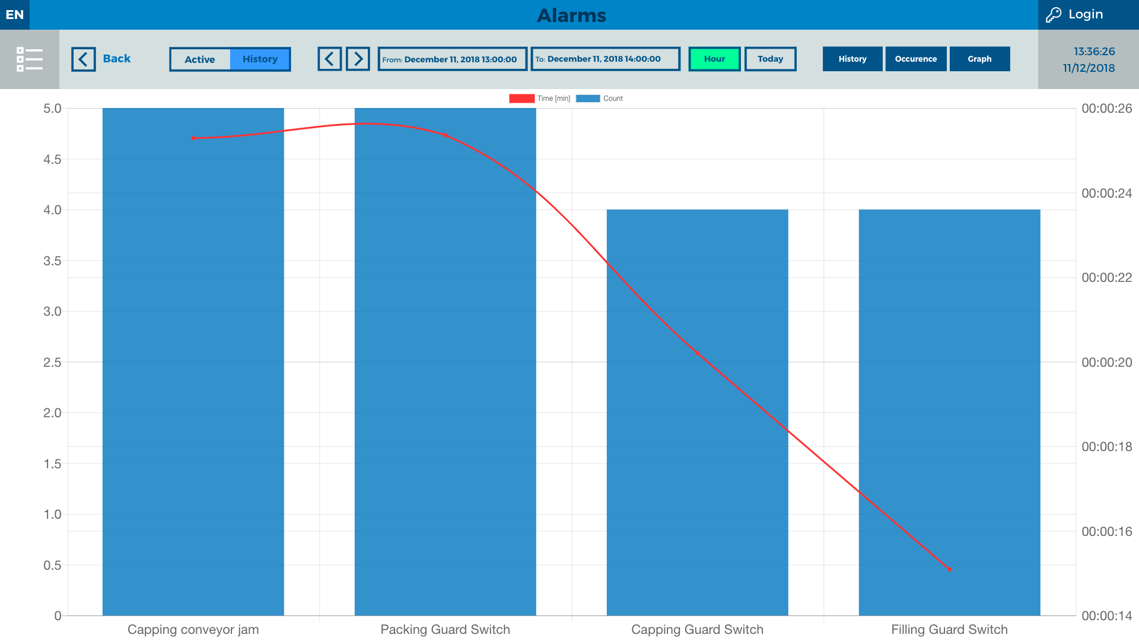Click the Back label
1139x641 pixels.
click(x=117, y=59)
